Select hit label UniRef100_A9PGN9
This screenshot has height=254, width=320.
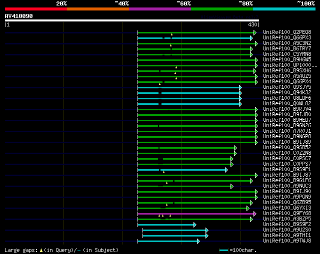(287, 197)
